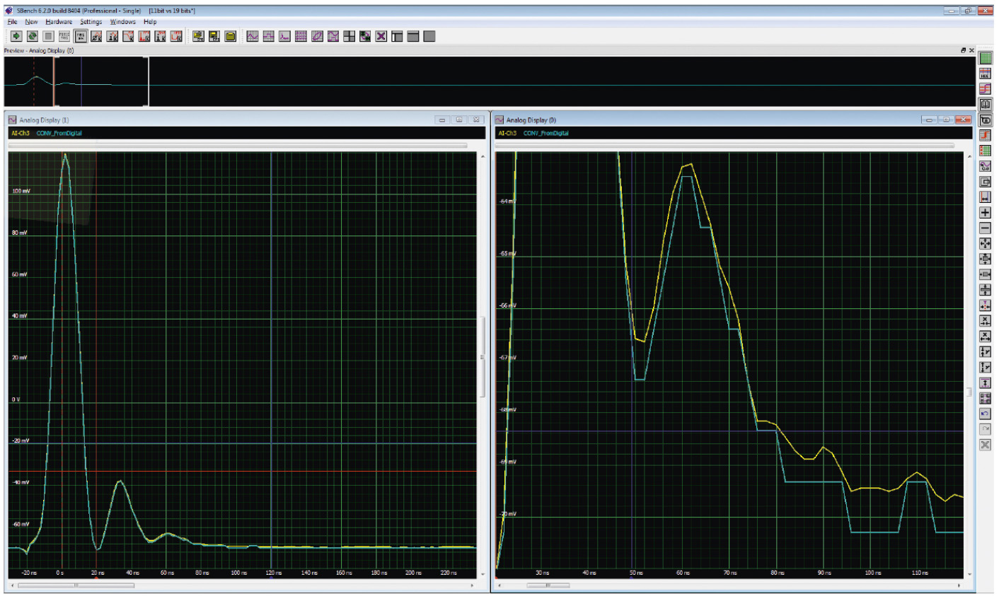The width and height of the screenshot is (999, 596).
Task: Toggle the pressed FIFO mode toolbar button
Action: (81, 36)
